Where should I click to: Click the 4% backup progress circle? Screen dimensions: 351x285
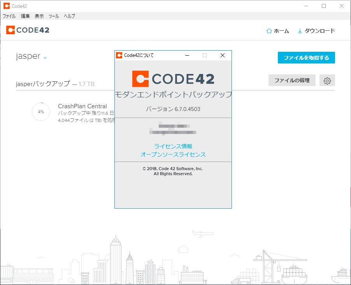[41, 112]
